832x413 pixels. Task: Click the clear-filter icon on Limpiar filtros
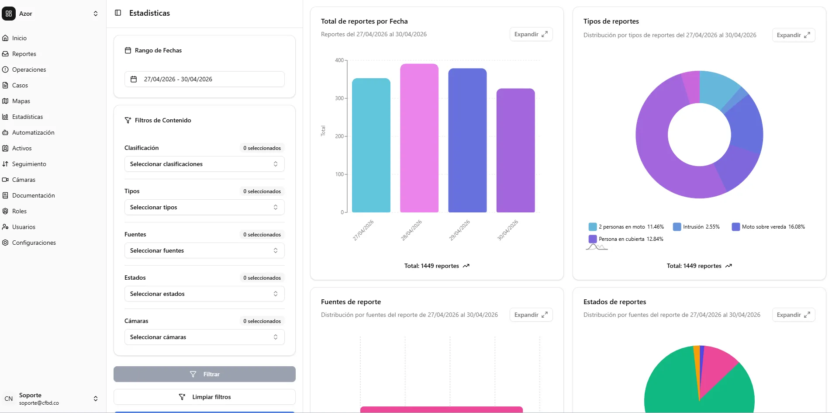click(x=182, y=397)
